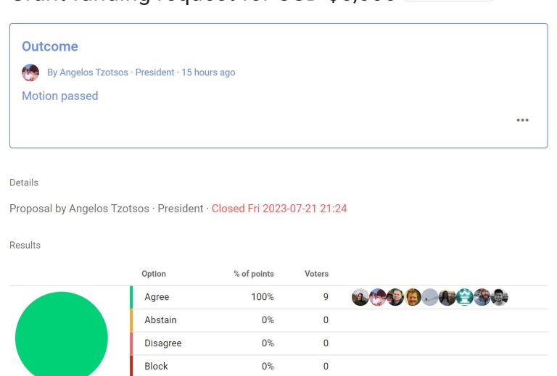The image size is (557, 376).
Task: Select the Agree option row
Action: click(x=339, y=297)
